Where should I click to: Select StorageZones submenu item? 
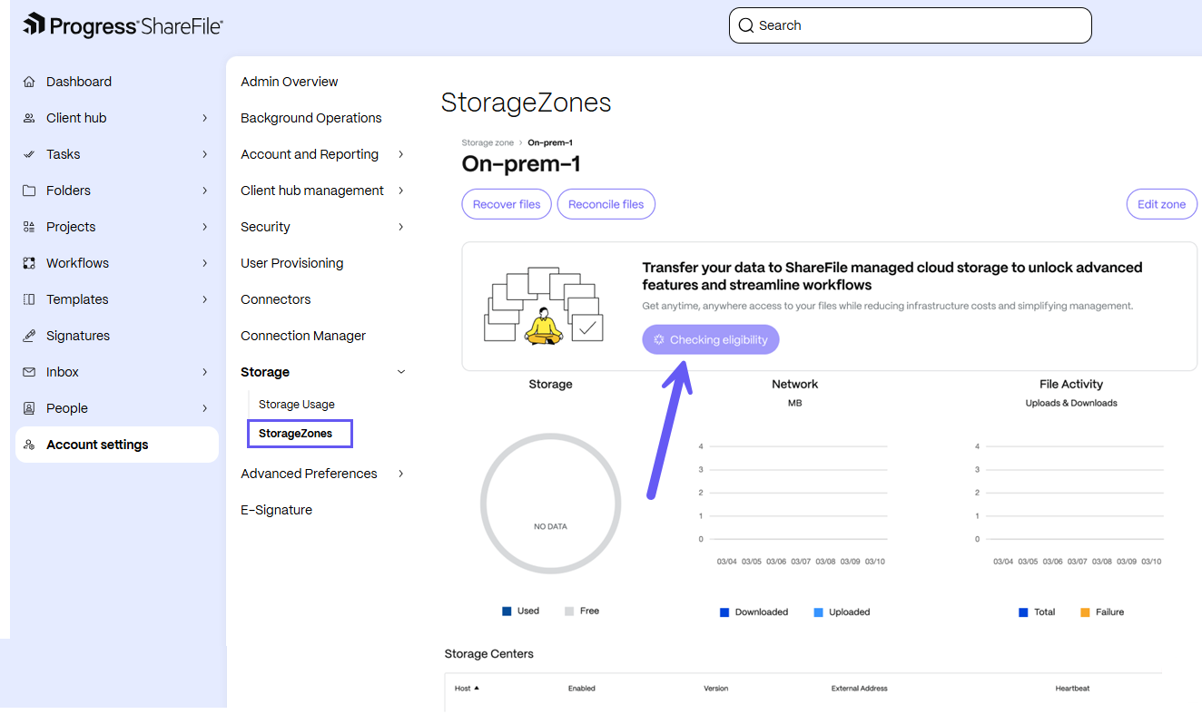point(295,434)
